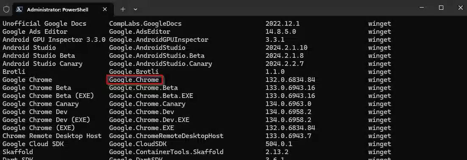The width and height of the screenshot is (467, 160).
Task: Click the name Brotli
Action: 14,71
